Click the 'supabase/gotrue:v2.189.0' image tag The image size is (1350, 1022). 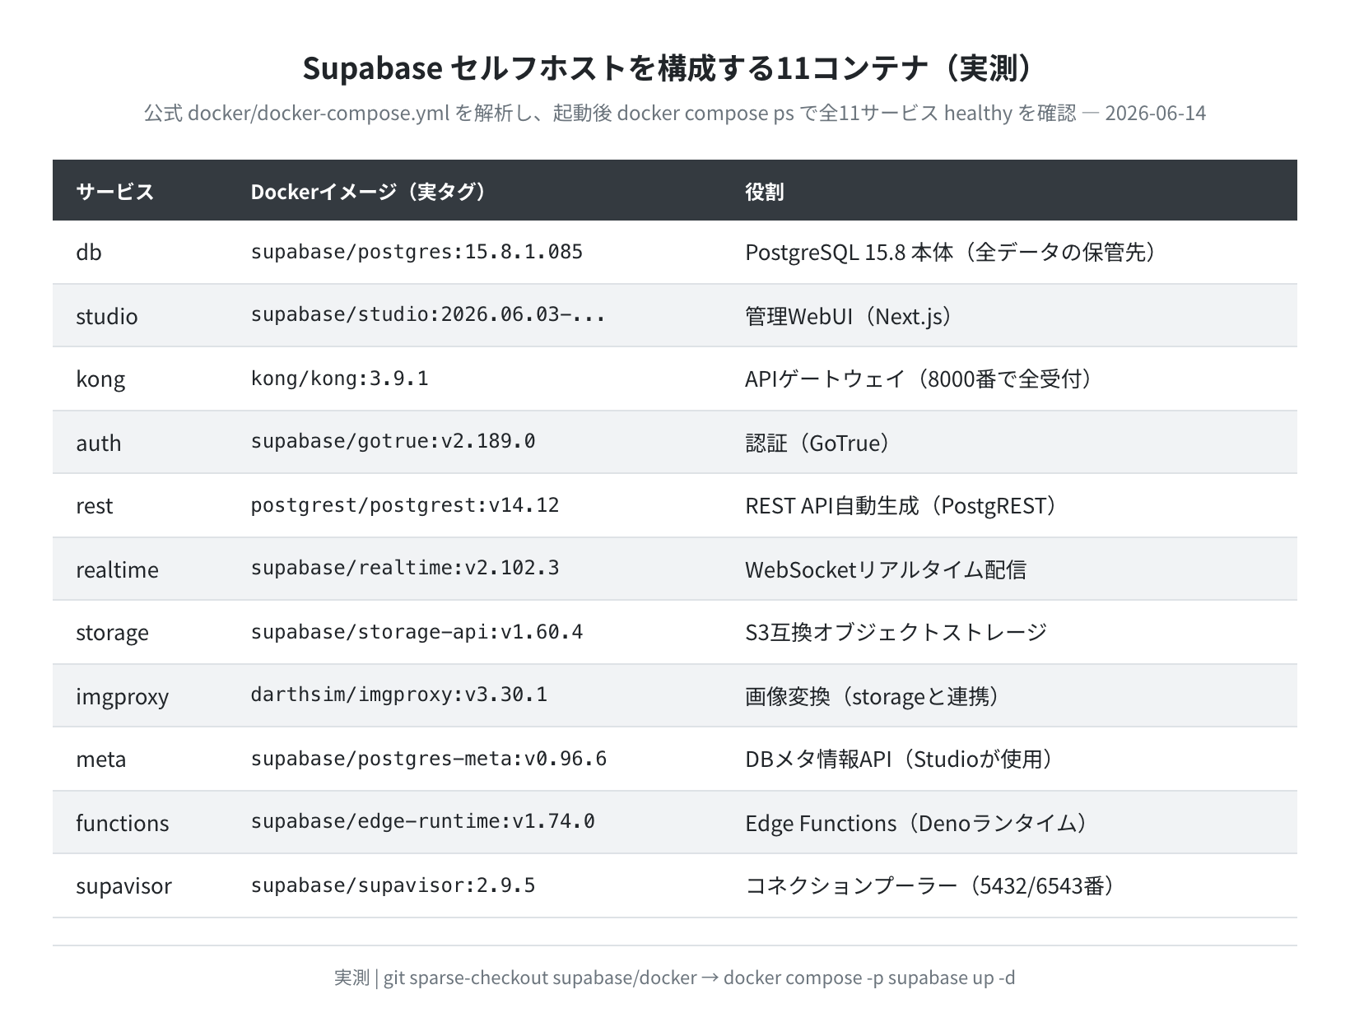click(393, 441)
